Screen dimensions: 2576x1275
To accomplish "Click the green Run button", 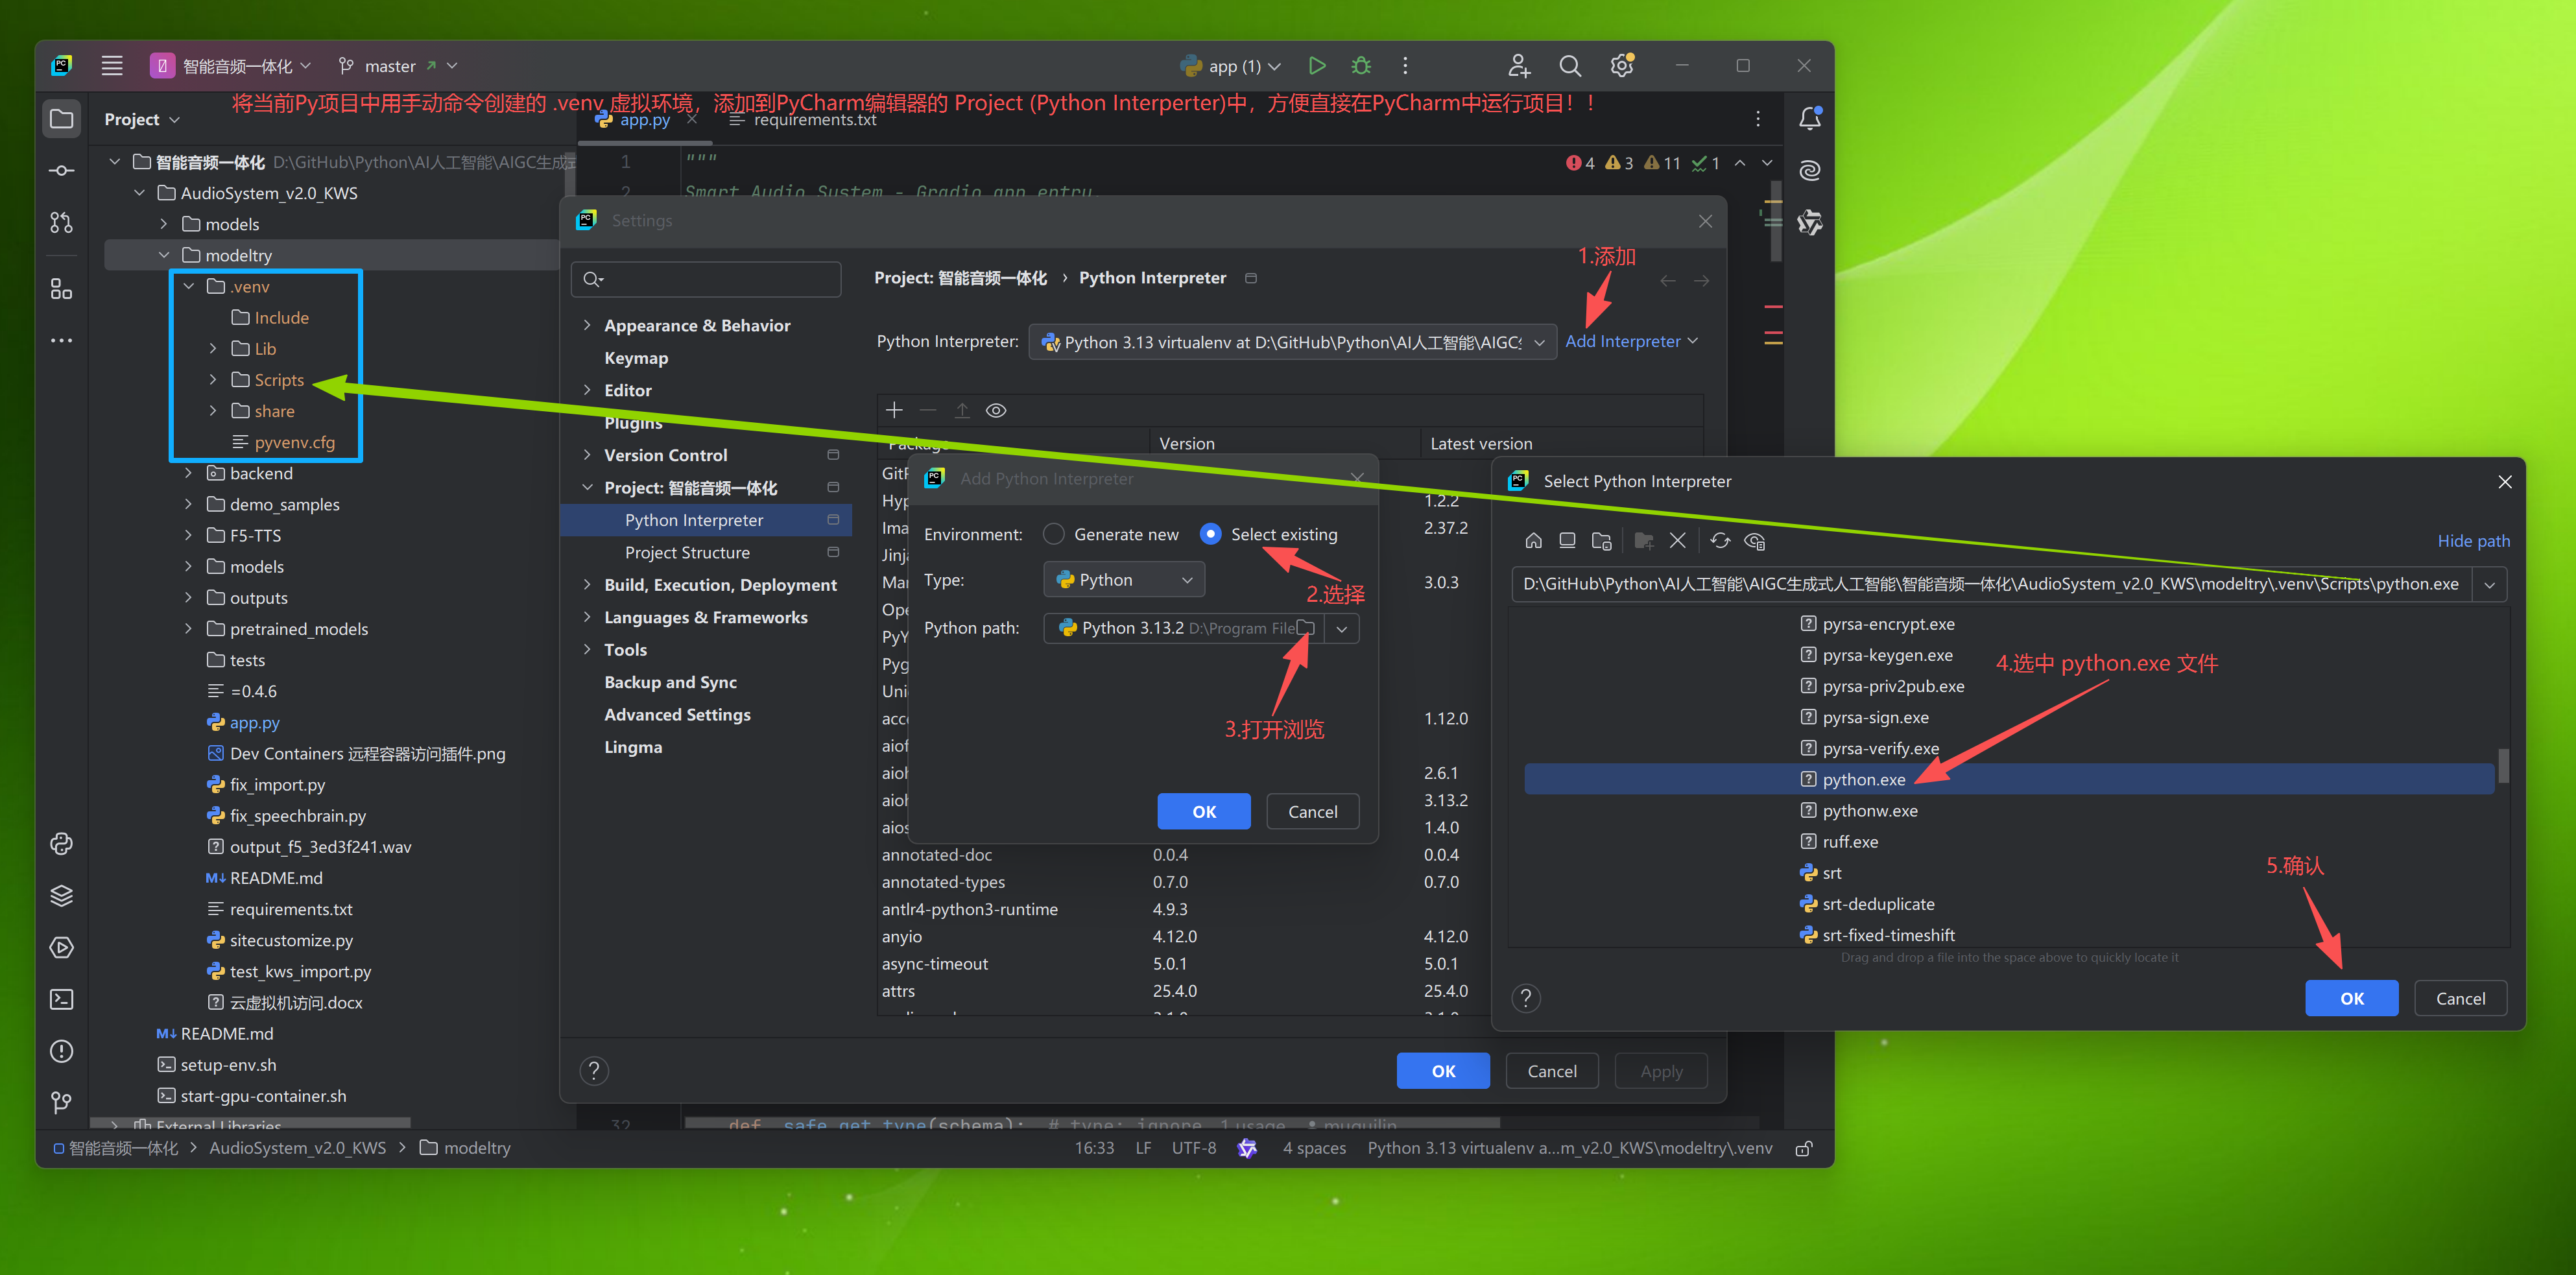I will point(1316,66).
